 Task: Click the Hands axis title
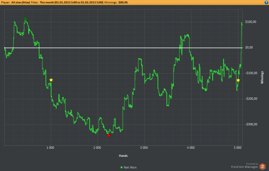tap(123, 156)
